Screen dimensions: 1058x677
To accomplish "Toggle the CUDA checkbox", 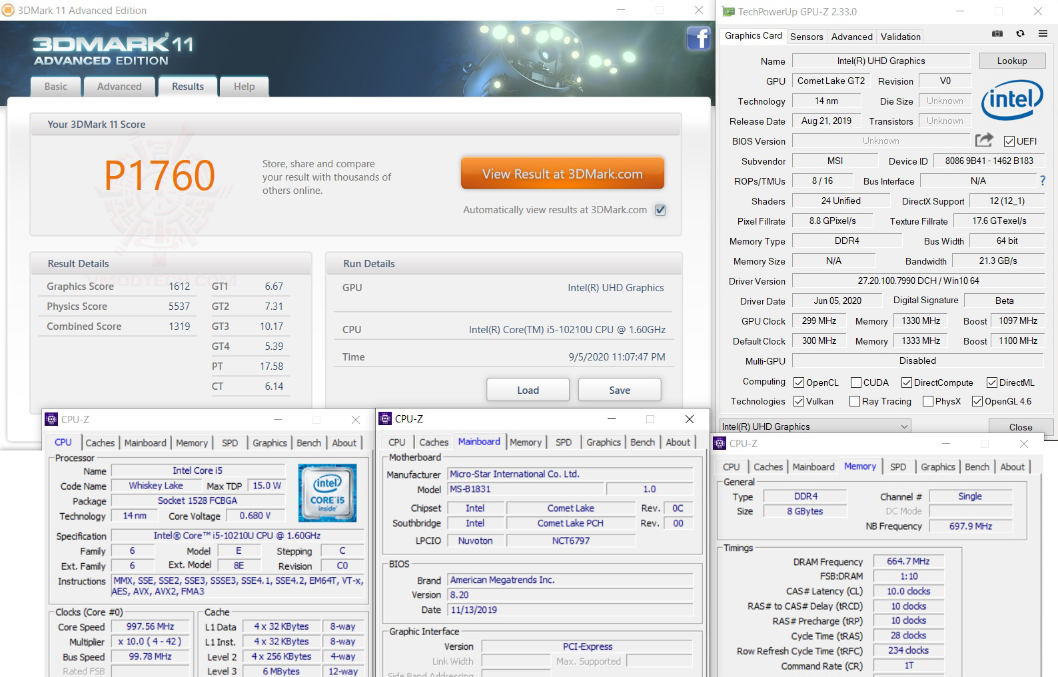I will point(856,382).
